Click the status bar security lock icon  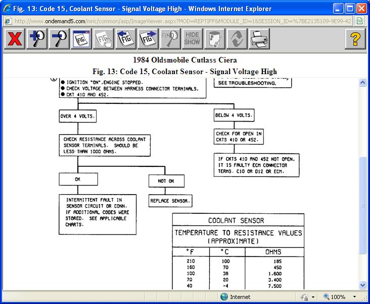pos(304,297)
